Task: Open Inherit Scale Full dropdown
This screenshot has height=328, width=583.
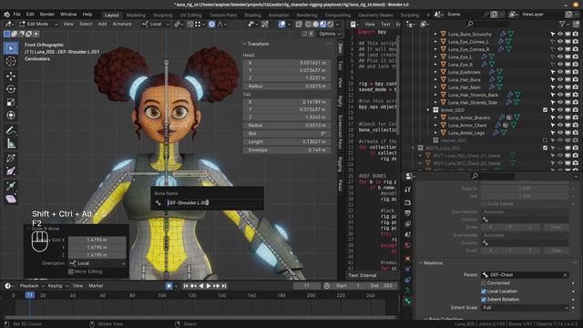Action: pos(525,308)
